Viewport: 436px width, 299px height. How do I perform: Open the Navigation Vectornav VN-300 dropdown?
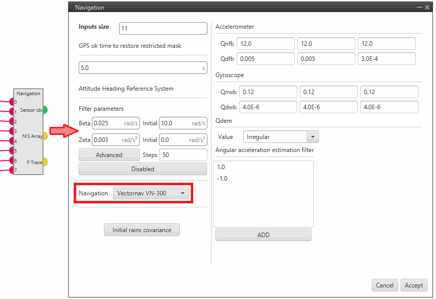pos(151,193)
